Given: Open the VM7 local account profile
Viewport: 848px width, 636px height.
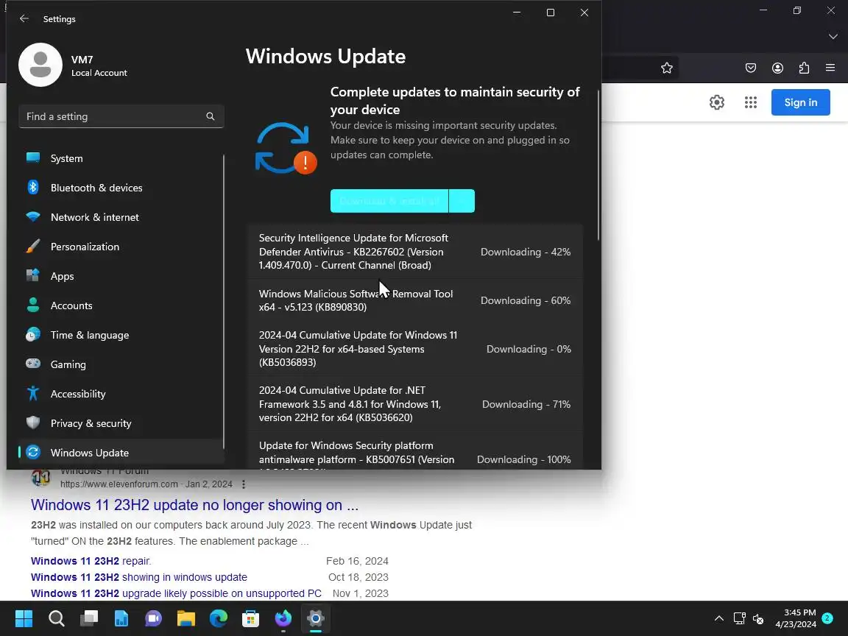Looking at the screenshot, I should (x=74, y=65).
